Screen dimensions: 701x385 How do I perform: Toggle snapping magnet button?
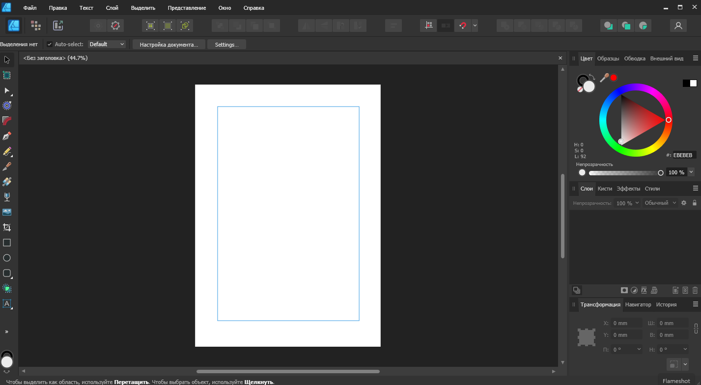pos(462,26)
